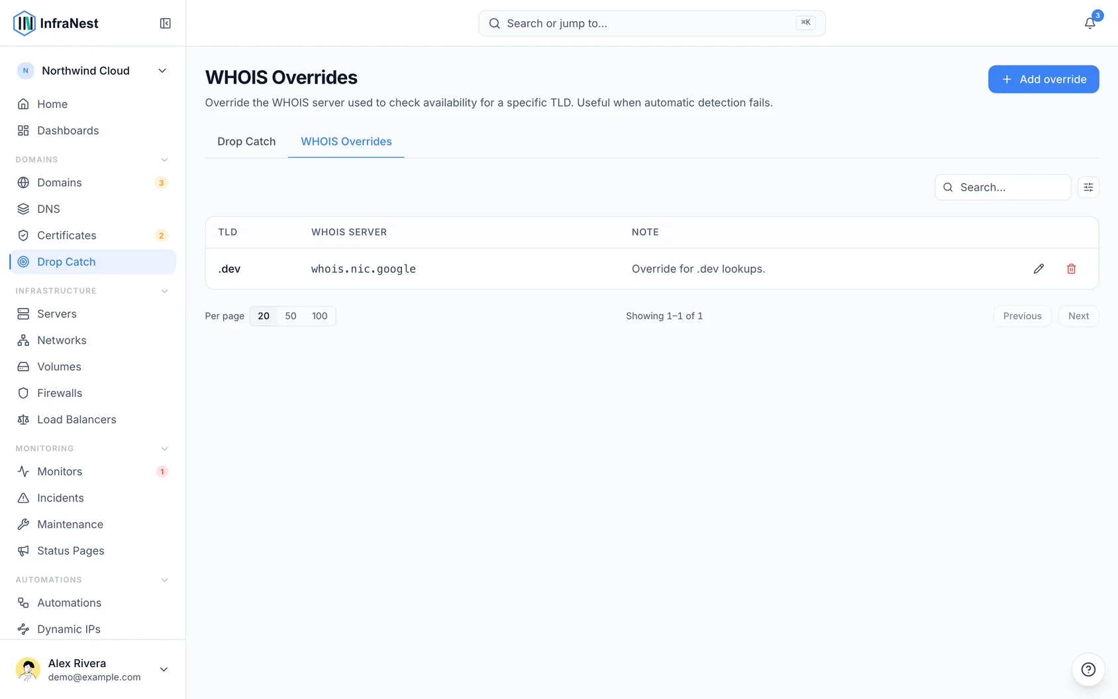This screenshot has width=1118, height=699.
Task: Open Load Balancers in sidebar
Action: (93, 419)
